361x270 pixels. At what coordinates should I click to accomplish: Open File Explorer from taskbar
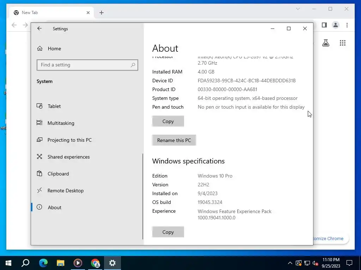click(61, 263)
